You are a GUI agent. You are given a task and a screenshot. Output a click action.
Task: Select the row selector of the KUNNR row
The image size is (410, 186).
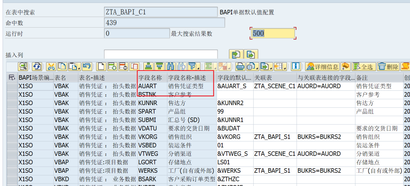(12, 103)
